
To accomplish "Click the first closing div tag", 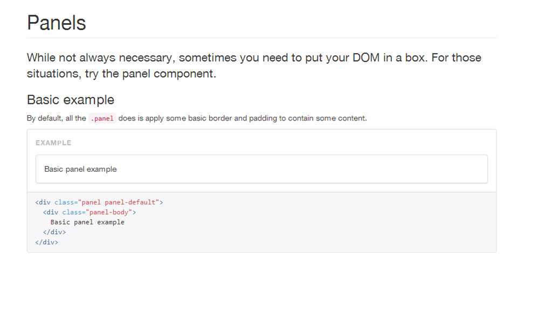I will point(54,232).
